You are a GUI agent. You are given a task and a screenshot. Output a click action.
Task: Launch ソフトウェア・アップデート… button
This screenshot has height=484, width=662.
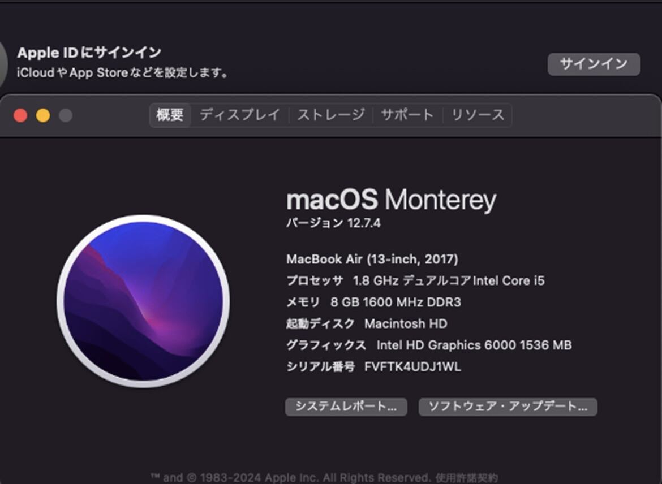508,407
